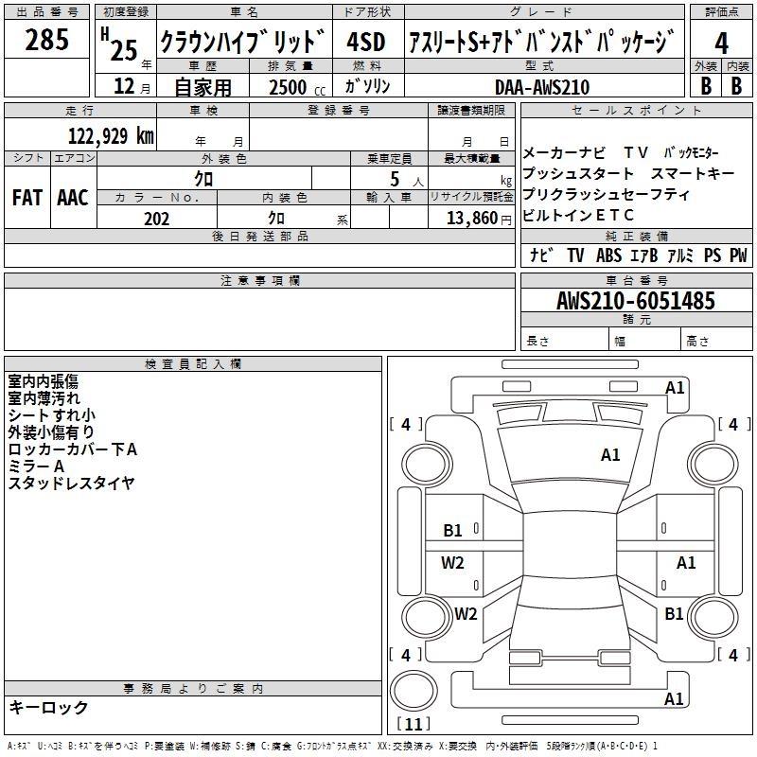Click the exterior color クロ value

[x=203, y=179]
